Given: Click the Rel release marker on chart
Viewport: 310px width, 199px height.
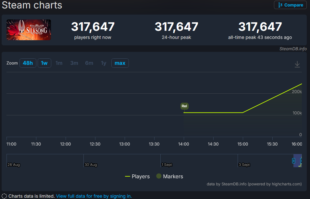Looking at the screenshot, I should tap(184, 106).
